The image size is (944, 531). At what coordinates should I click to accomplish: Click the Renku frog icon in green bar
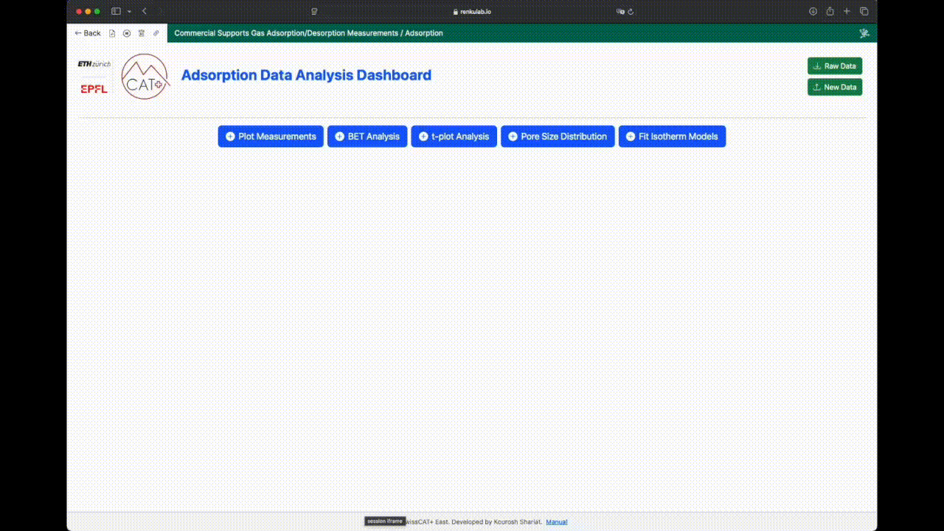(864, 33)
